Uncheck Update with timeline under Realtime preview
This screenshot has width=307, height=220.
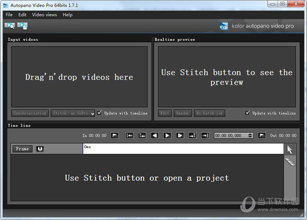(248, 113)
